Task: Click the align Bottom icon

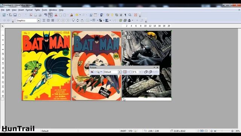Action: click(x=82, y=20)
